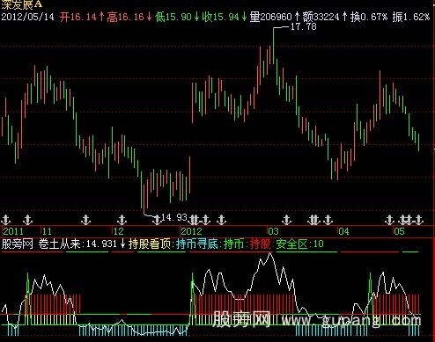Open the www.gupang.com watermark link
The image size is (435, 342).
(351, 320)
